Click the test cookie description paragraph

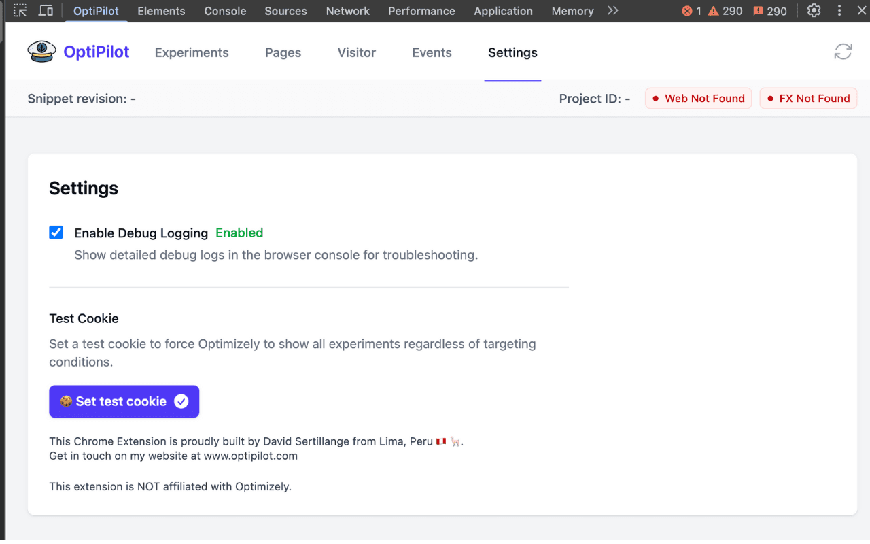point(292,353)
